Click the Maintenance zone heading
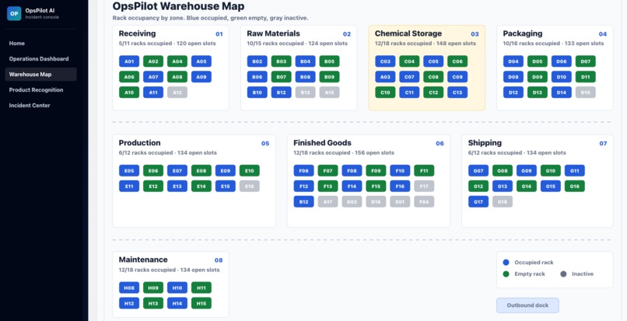Image resolution: width=627 pixels, height=321 pixels. point(143,260)
